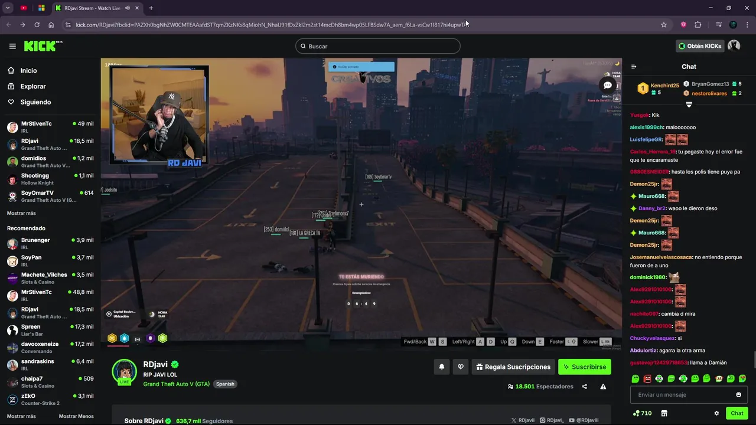Insert the first green blob emote
This screenshot has height=425, width=756.
[x=636, y=378]
